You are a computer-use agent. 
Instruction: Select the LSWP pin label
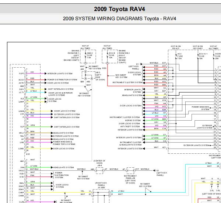[21, 102]
